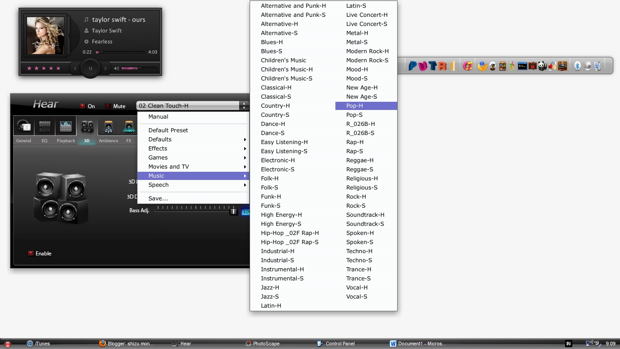620x349 pixels.
Task: Select Manual from the preset menu
Action: [193, 117]
